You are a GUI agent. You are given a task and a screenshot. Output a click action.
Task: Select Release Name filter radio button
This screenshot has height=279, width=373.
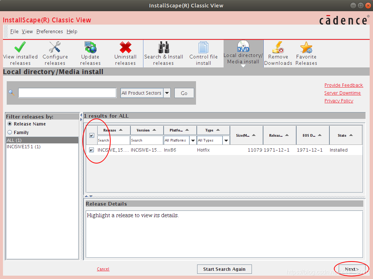coord(10,124)
